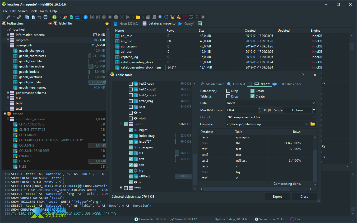Click the favorites star icon in the tree filter
This screenshot has height=223, width=357.
[107, 23]
